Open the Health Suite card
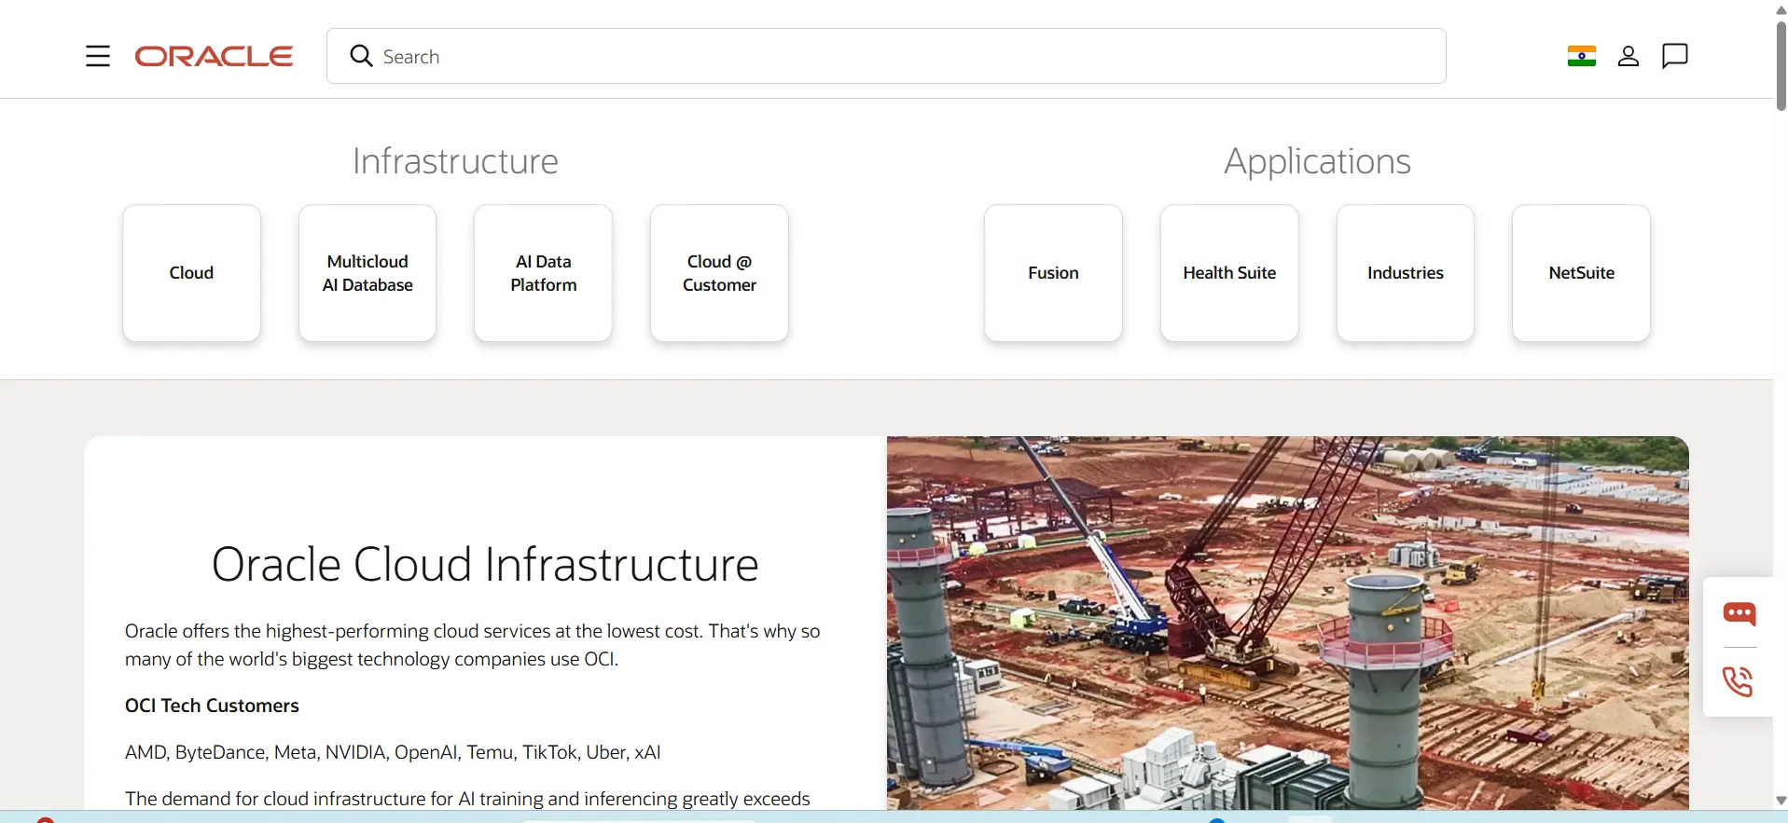 click(x=1229, y=273)
